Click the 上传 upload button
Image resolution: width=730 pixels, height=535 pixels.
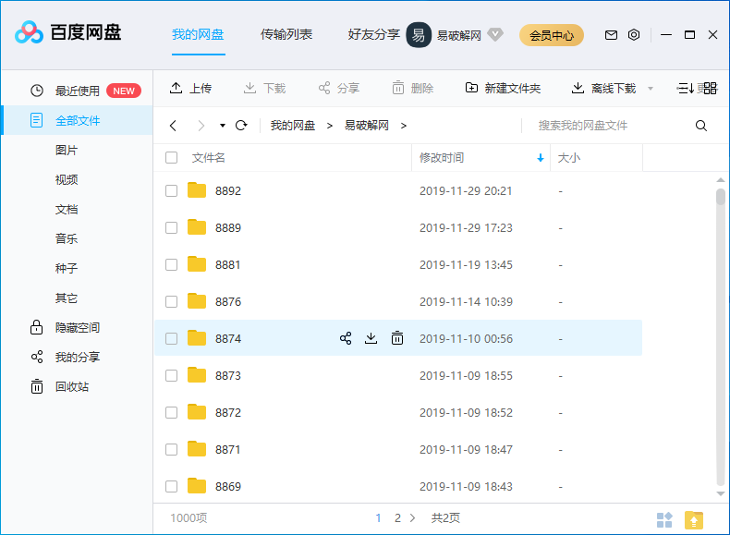(191, 88)
